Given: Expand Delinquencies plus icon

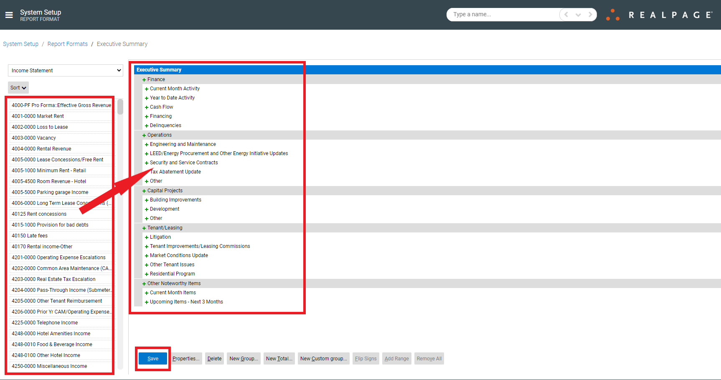Looking at the screenshot, I should point(147,126).
